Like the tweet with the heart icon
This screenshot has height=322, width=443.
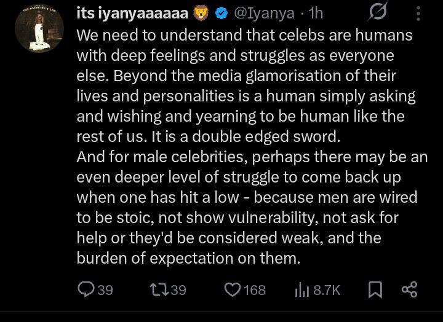click(x=232, y=289)
